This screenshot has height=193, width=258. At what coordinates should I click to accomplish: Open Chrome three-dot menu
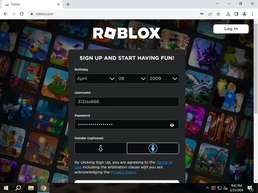(252, 14)
